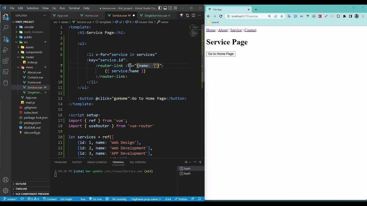Open the Selection menu

point(32,8)
